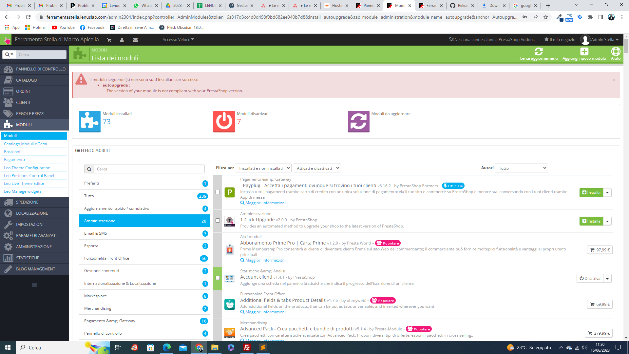The height and width of the screenshot is (354, 629).
Task: Click the envelope messages icon in header
Action: (135, 40)
